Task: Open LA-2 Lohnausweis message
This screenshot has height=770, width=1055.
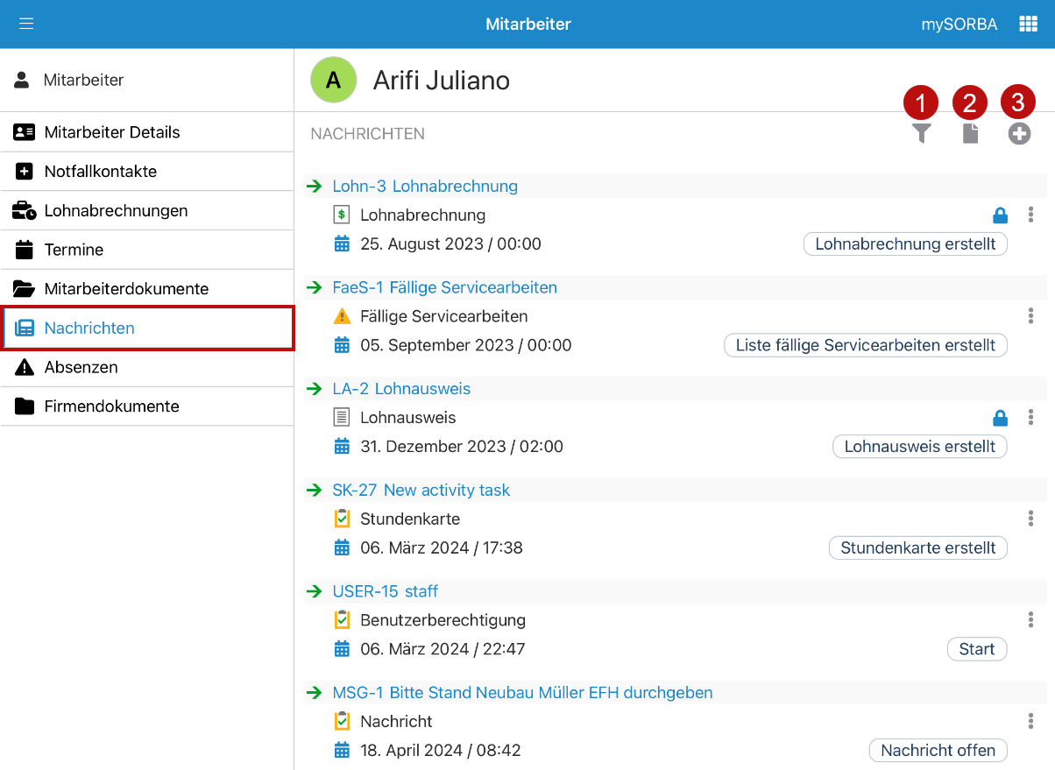Action: point(401,389)
